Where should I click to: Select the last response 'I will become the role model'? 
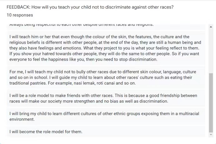click(46, 132)
